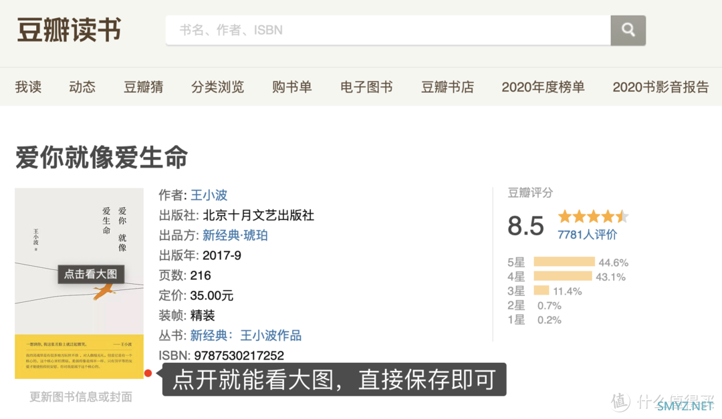Click the binding value 精装

203,315
